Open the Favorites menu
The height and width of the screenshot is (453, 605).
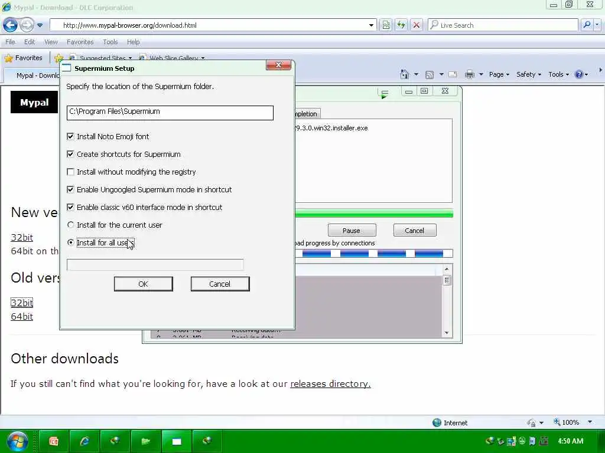pyautogui.click(x=80, y=42)
